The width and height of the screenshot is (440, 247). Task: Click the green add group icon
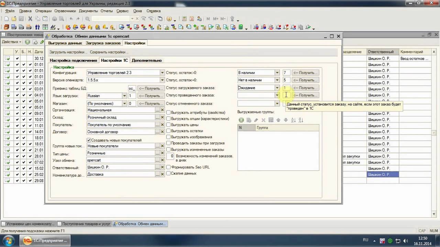(x=241, y=120)
